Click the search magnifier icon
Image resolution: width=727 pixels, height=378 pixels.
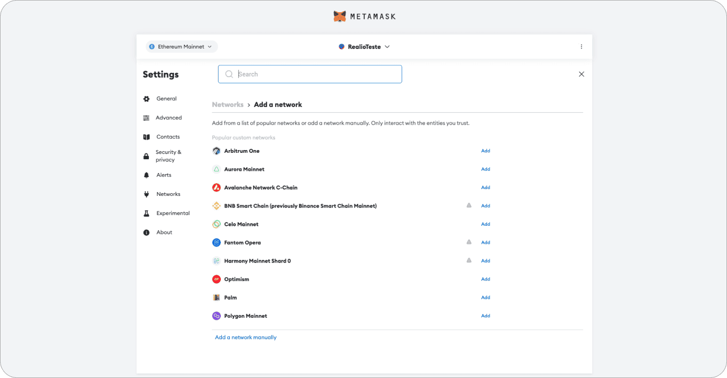pyautogui.click(x=229, y=74)
